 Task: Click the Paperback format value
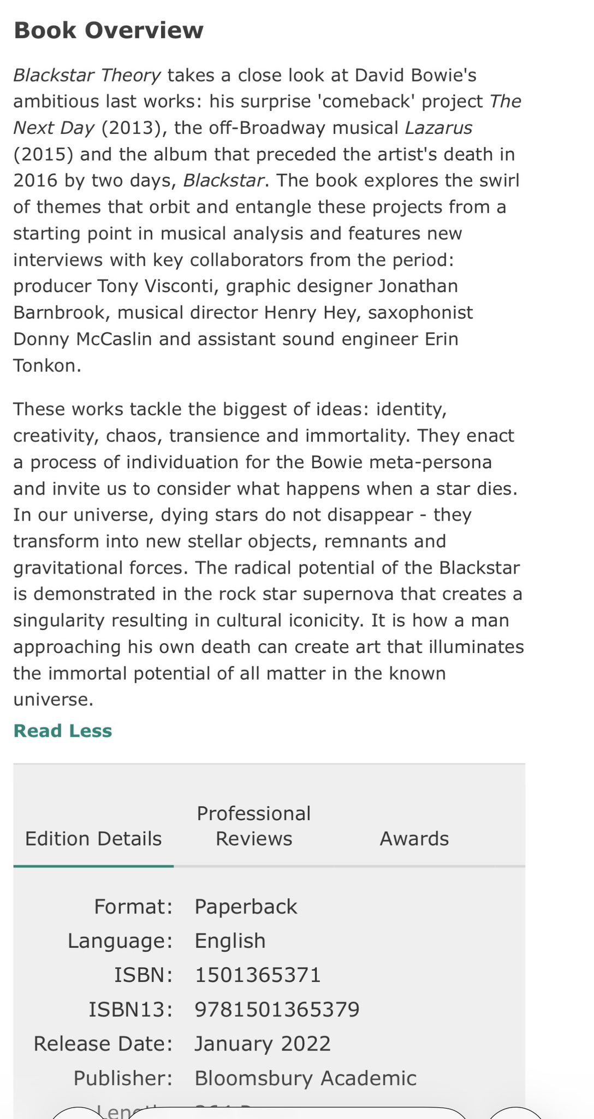tap(246, 906)
